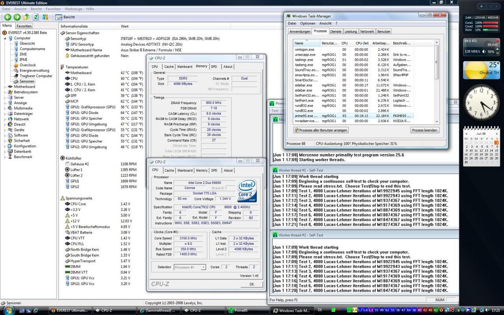The width and height of the screenshot is (504, 315).
Task: Open the Optionen menu in Task-Manager
Action: 308,23
